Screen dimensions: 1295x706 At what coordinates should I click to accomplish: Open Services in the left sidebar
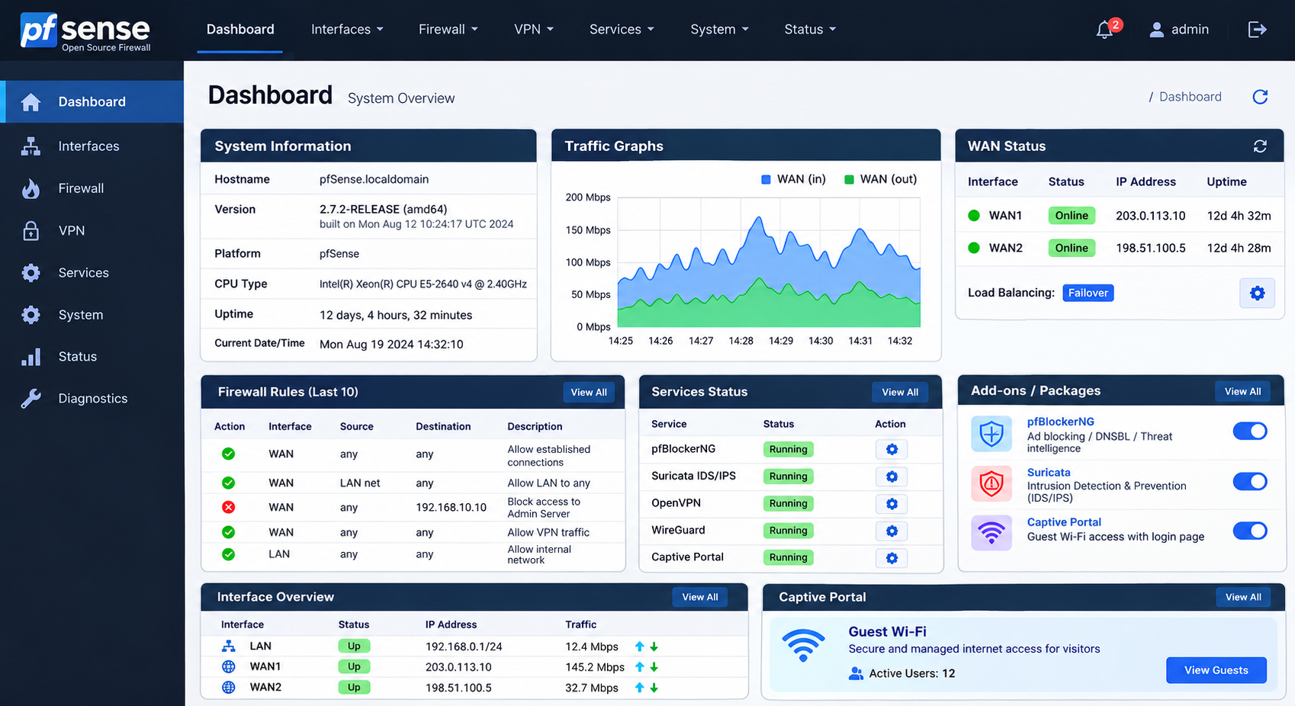[x=83, y=273]
